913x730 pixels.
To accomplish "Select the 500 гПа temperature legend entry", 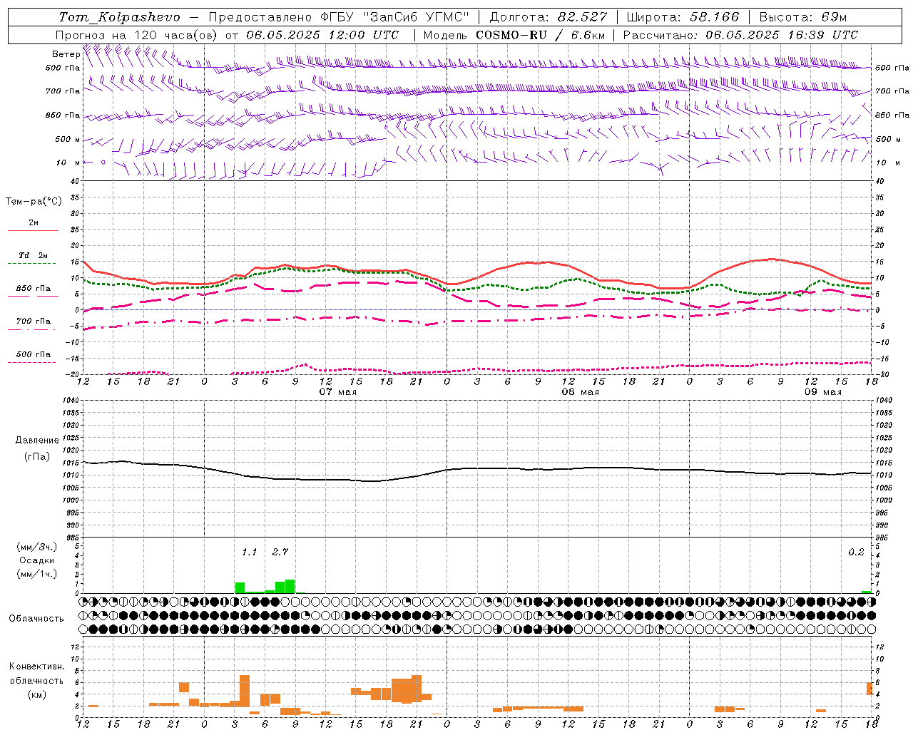I will coord(34,354).
